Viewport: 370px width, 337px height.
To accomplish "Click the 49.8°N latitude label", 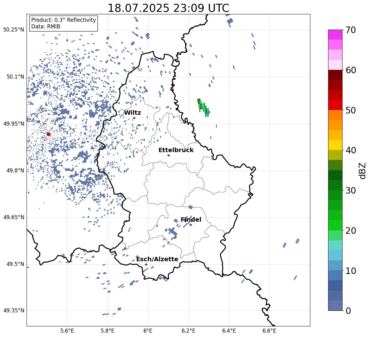I will point(15,171).
